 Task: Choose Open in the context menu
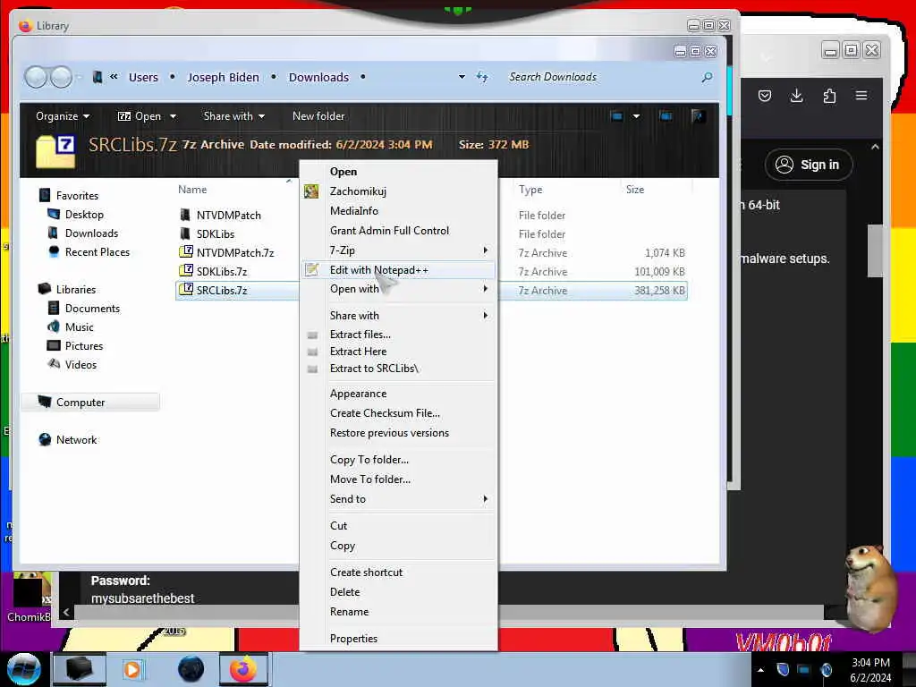(343, 172)
